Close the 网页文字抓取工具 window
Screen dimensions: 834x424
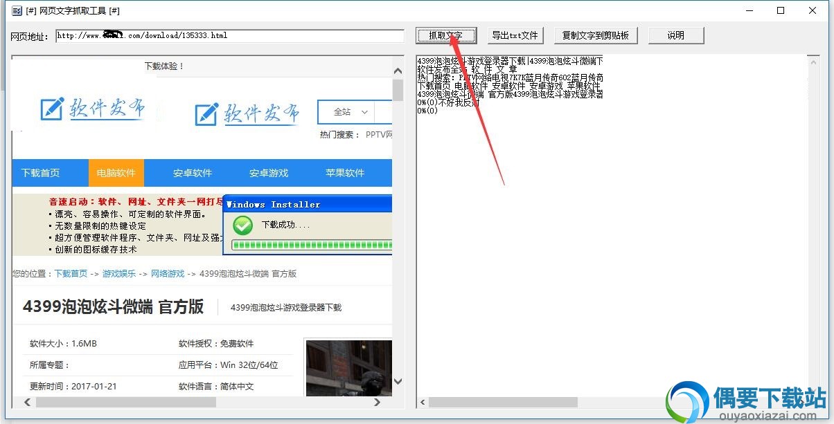coord(813,10)
